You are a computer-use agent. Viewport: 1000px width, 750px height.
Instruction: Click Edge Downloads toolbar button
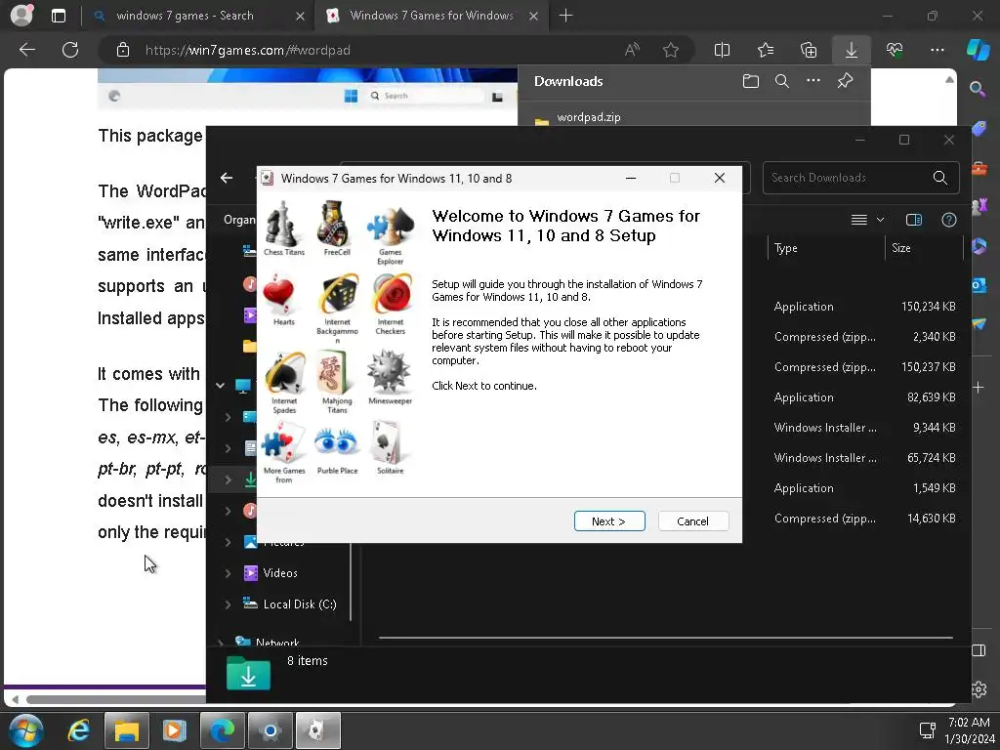852,50
